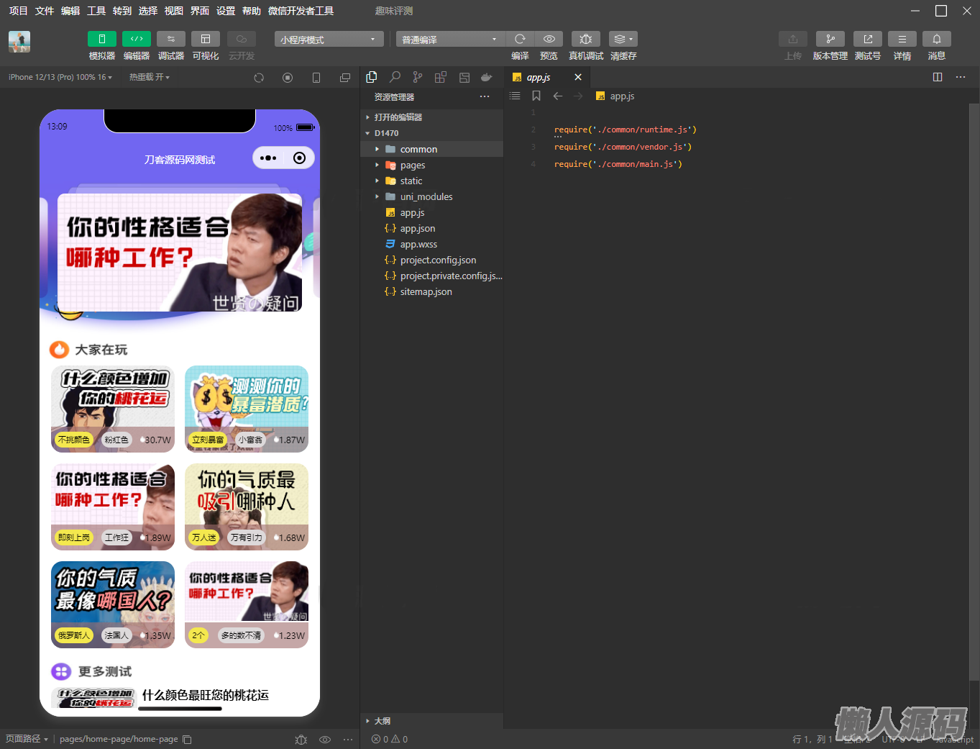The height and width of the screenshot is (749, 980).
Task: Open 版本管理 version control icon
Action: [x=830, y=39]
